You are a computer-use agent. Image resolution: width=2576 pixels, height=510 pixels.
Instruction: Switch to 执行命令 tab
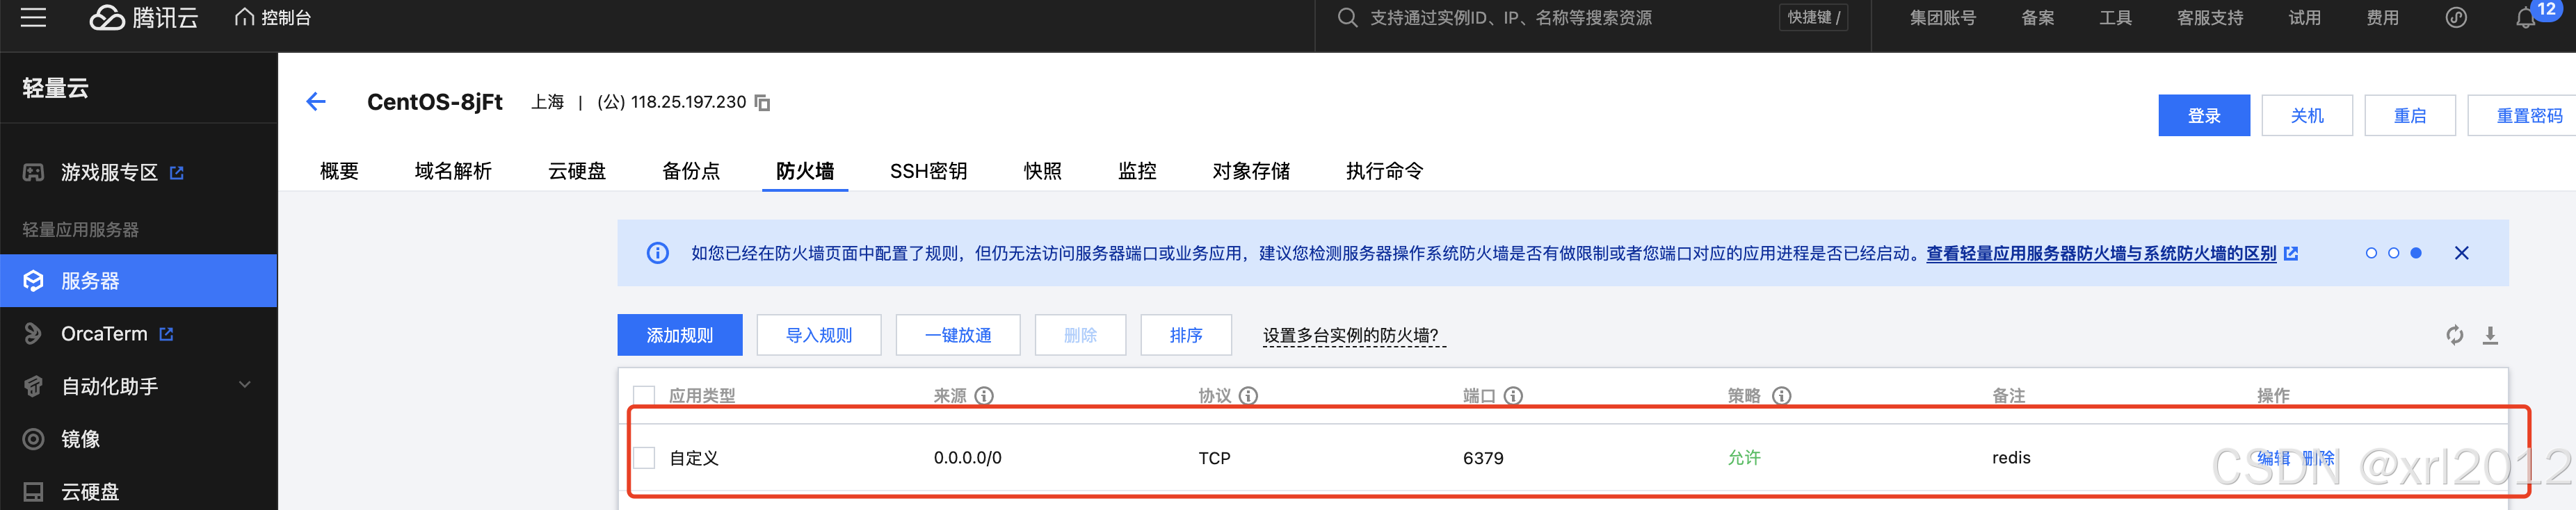[1384, 171]
